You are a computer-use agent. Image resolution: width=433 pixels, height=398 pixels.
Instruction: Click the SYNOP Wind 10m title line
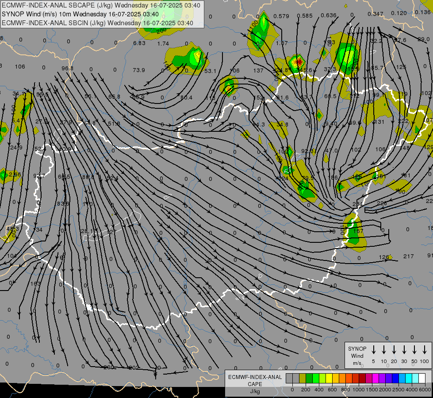tap(80, 14)
